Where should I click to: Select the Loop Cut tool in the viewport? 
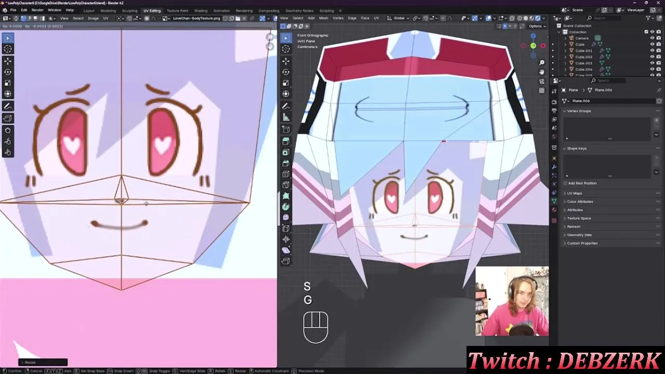[286, 174]
